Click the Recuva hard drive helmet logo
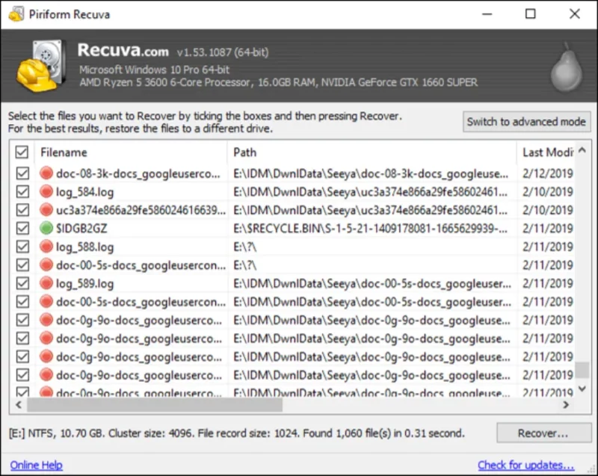This screenshot has width=598, height=476. point(40,66)
